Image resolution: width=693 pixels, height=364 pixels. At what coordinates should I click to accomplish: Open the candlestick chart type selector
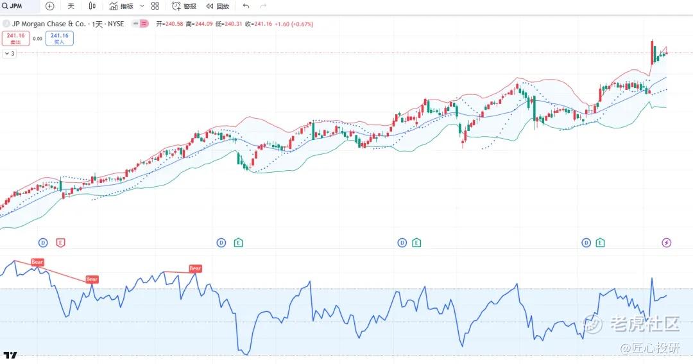coord(92,6)
